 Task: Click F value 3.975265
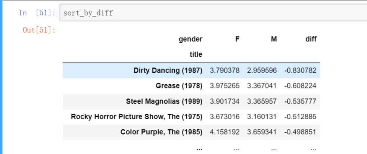point(225,86)
